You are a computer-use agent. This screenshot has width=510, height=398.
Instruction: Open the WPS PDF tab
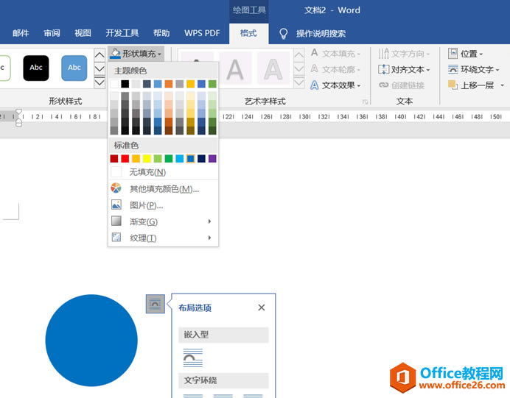202,33
